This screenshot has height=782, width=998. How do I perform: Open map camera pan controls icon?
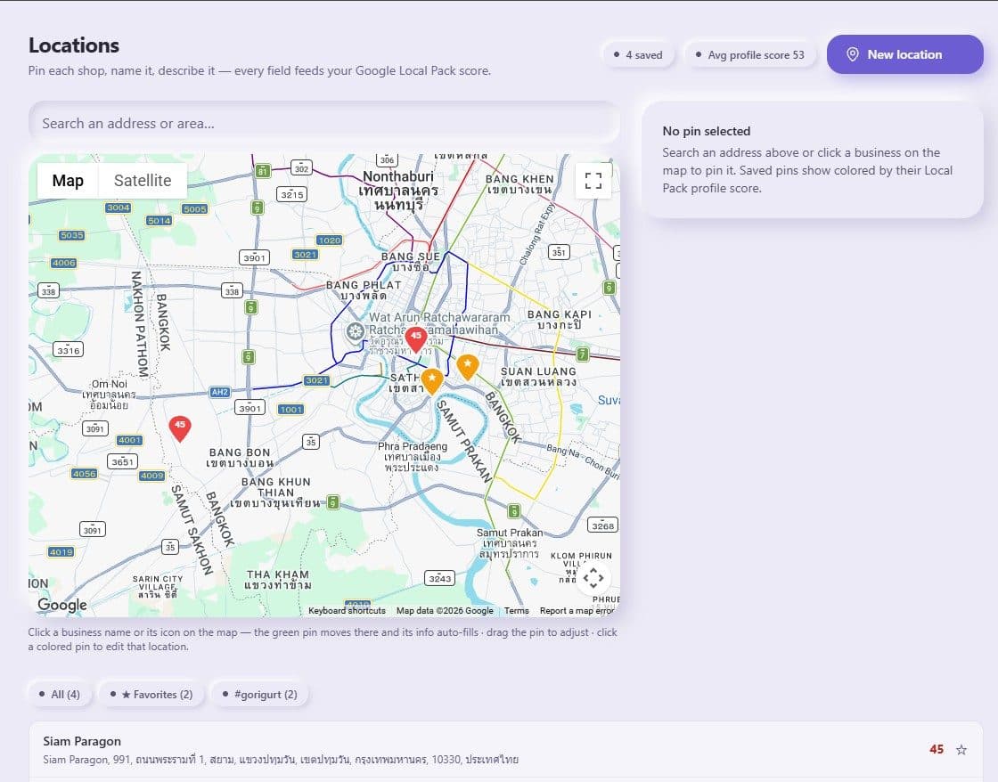[593, 578]
